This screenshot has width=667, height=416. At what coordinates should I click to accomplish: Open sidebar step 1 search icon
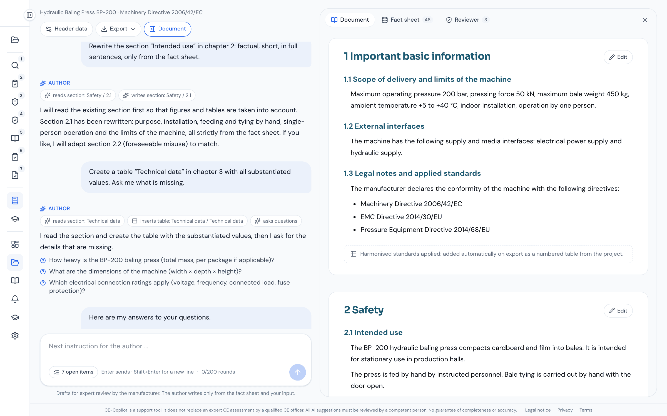pos(15,65)
